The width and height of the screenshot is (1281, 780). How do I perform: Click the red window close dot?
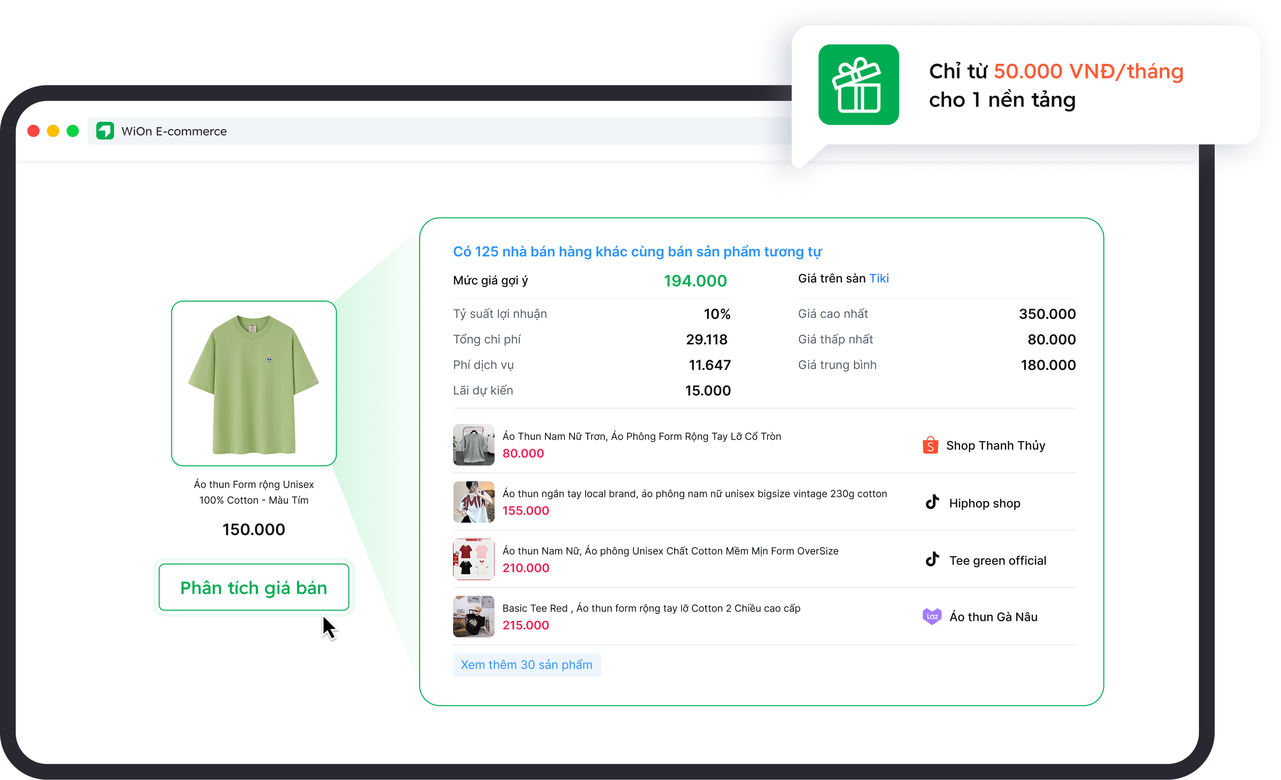click(x=33, y=131)
